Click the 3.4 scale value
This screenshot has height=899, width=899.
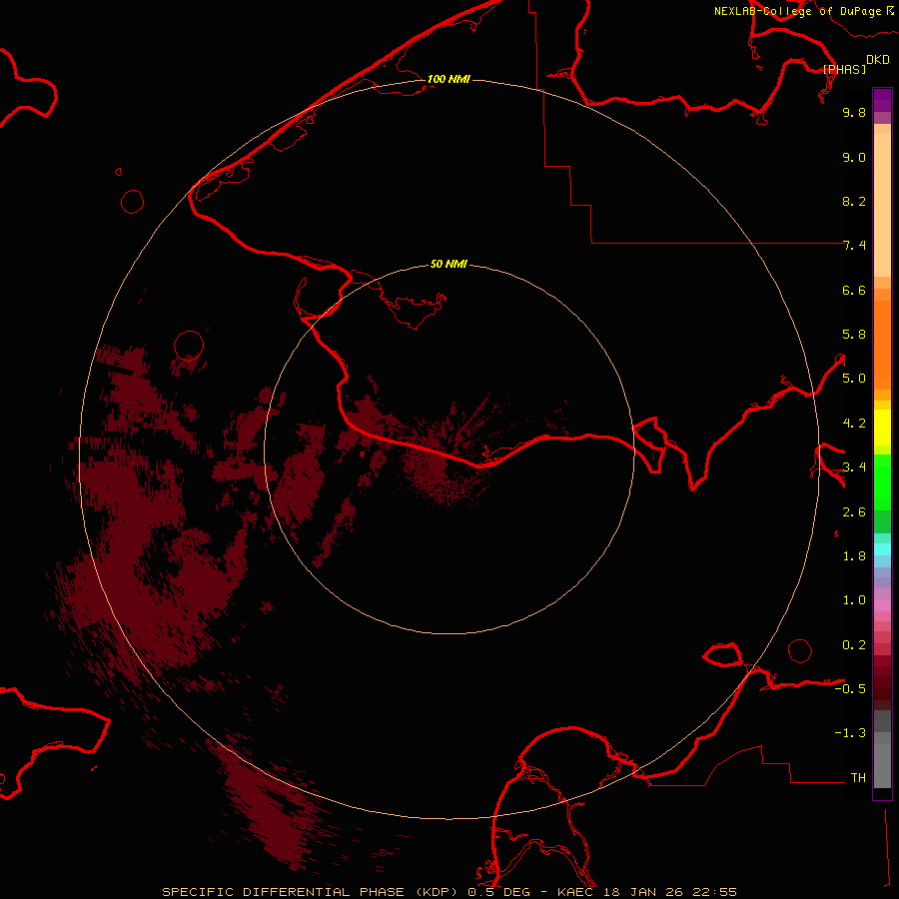click(854, 467)
